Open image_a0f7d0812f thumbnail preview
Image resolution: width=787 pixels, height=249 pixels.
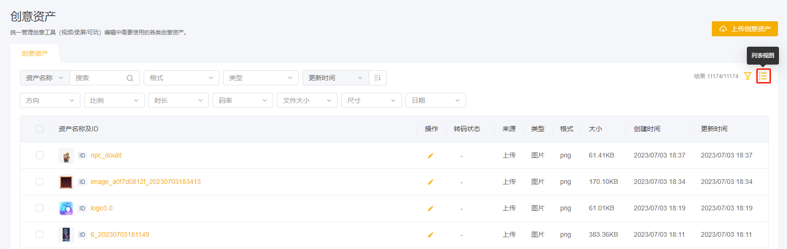pos(66,182)
